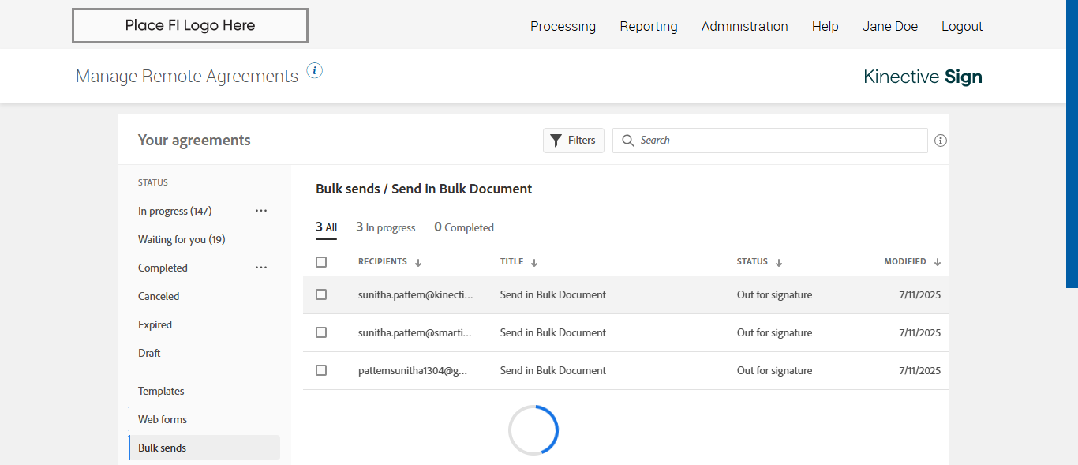Viewport: 1078px width, 465px height.
Task: Open Web forms in the sidebar
Action: (163, 419)
